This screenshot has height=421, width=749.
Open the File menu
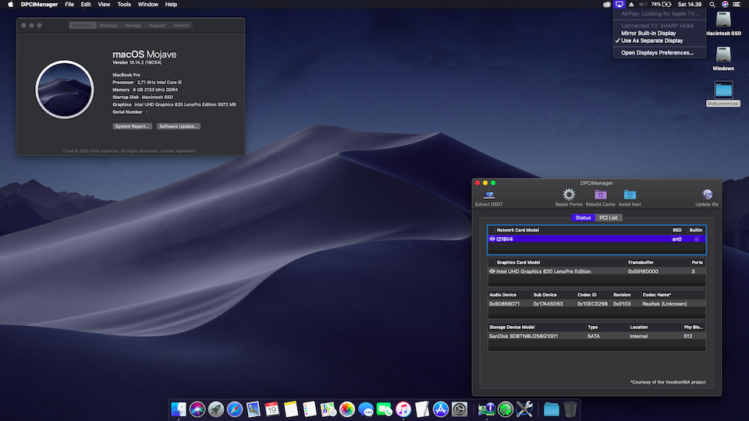pyautogui.click(x=69, y=5)
